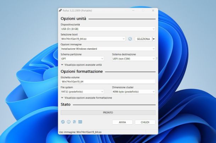Minimize the Rufus window
This screenshot has width=216, height=143.
coord(133,11)
